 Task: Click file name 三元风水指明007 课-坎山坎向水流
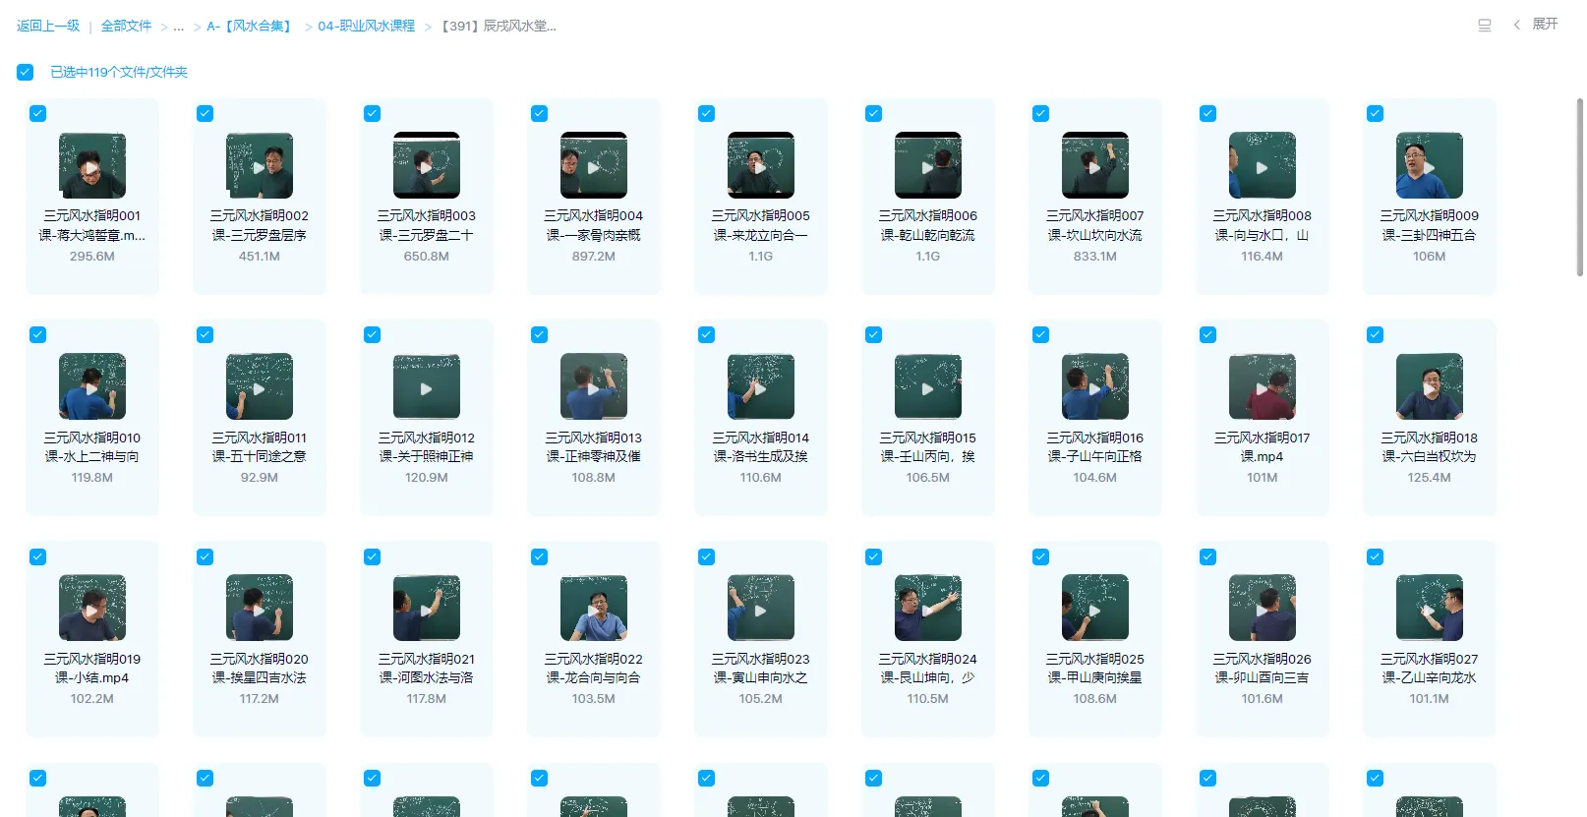tap(1095, 225)
